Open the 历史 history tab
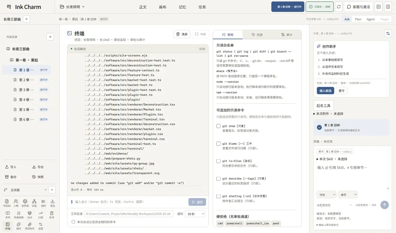This screenshot has width=396, height=233. [x=257, y=35]
